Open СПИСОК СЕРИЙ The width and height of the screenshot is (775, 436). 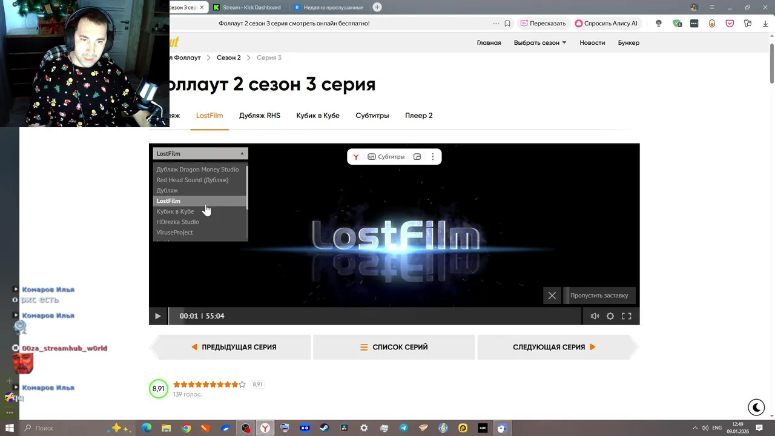(394, 347)
